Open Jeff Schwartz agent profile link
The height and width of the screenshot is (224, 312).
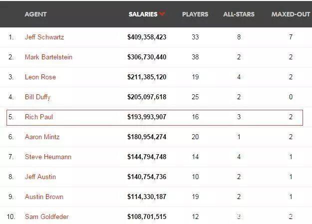coord(44,37)
